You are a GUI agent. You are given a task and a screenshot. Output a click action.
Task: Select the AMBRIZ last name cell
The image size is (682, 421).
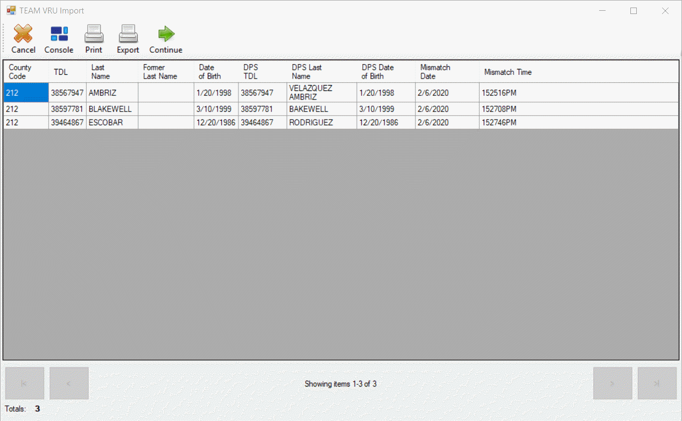coord(113,93)
